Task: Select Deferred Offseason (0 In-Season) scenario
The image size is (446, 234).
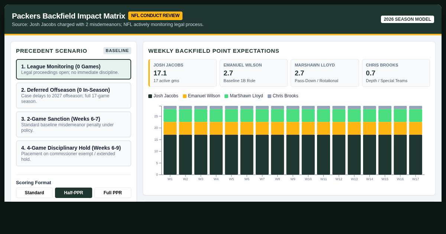Action: [74, 95]
